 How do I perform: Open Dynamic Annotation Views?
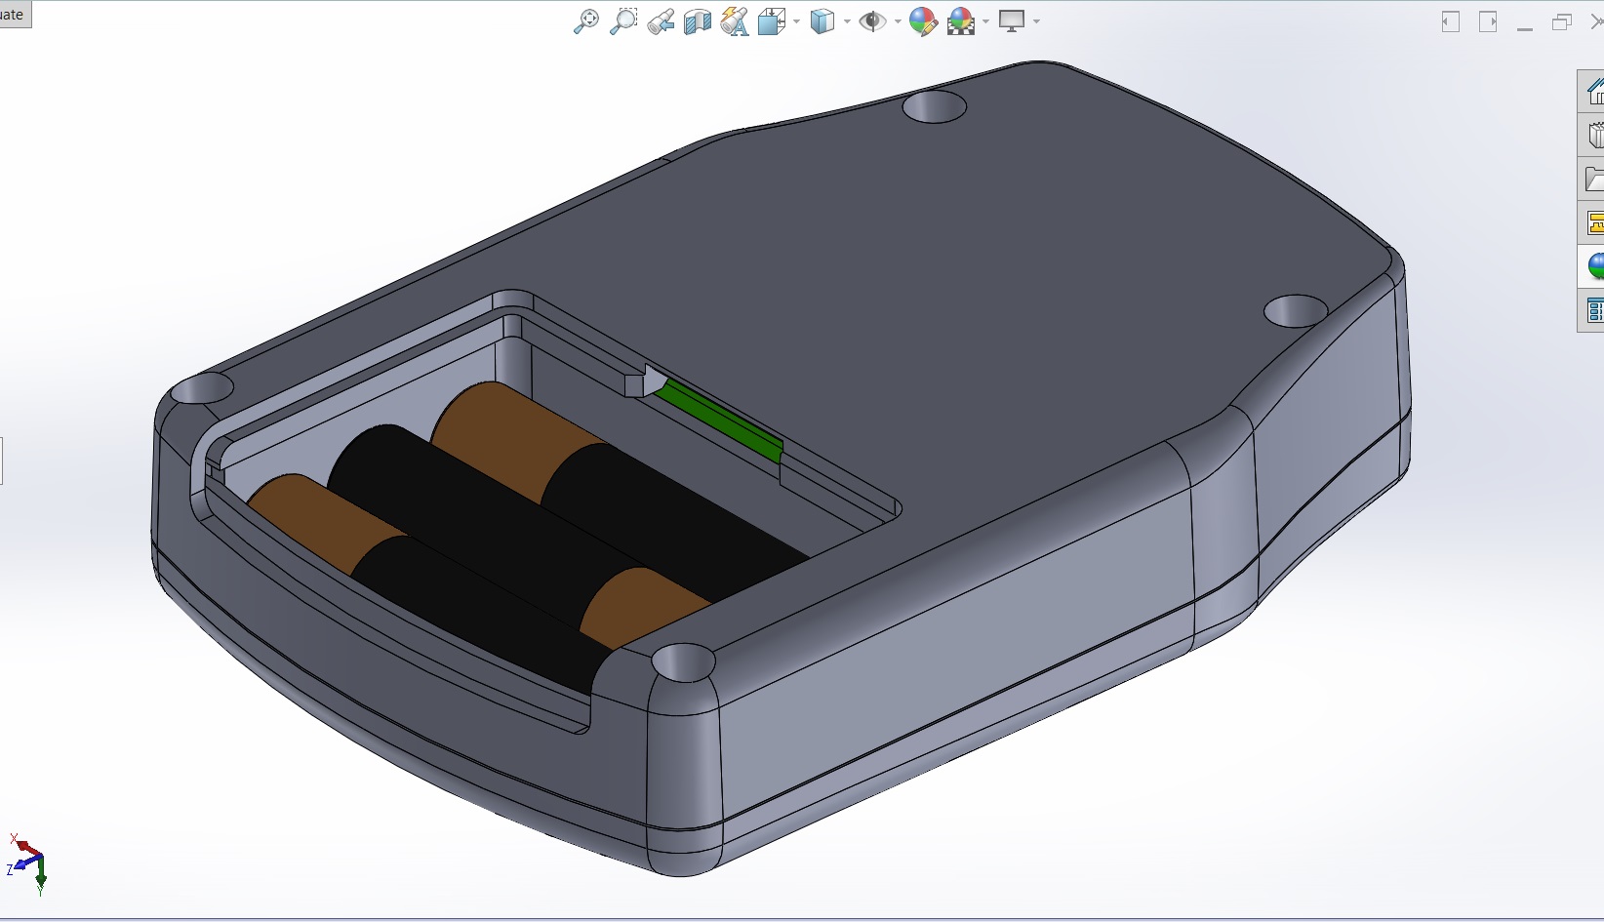point(735,21)
